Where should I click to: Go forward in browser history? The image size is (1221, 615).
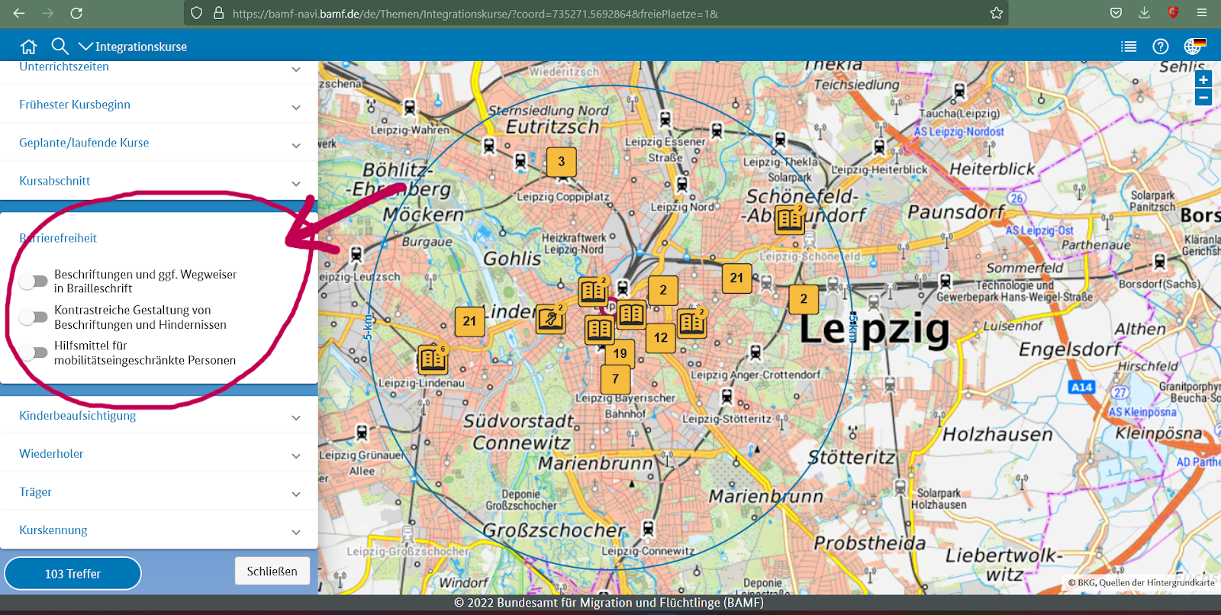[x=47, y=13]
